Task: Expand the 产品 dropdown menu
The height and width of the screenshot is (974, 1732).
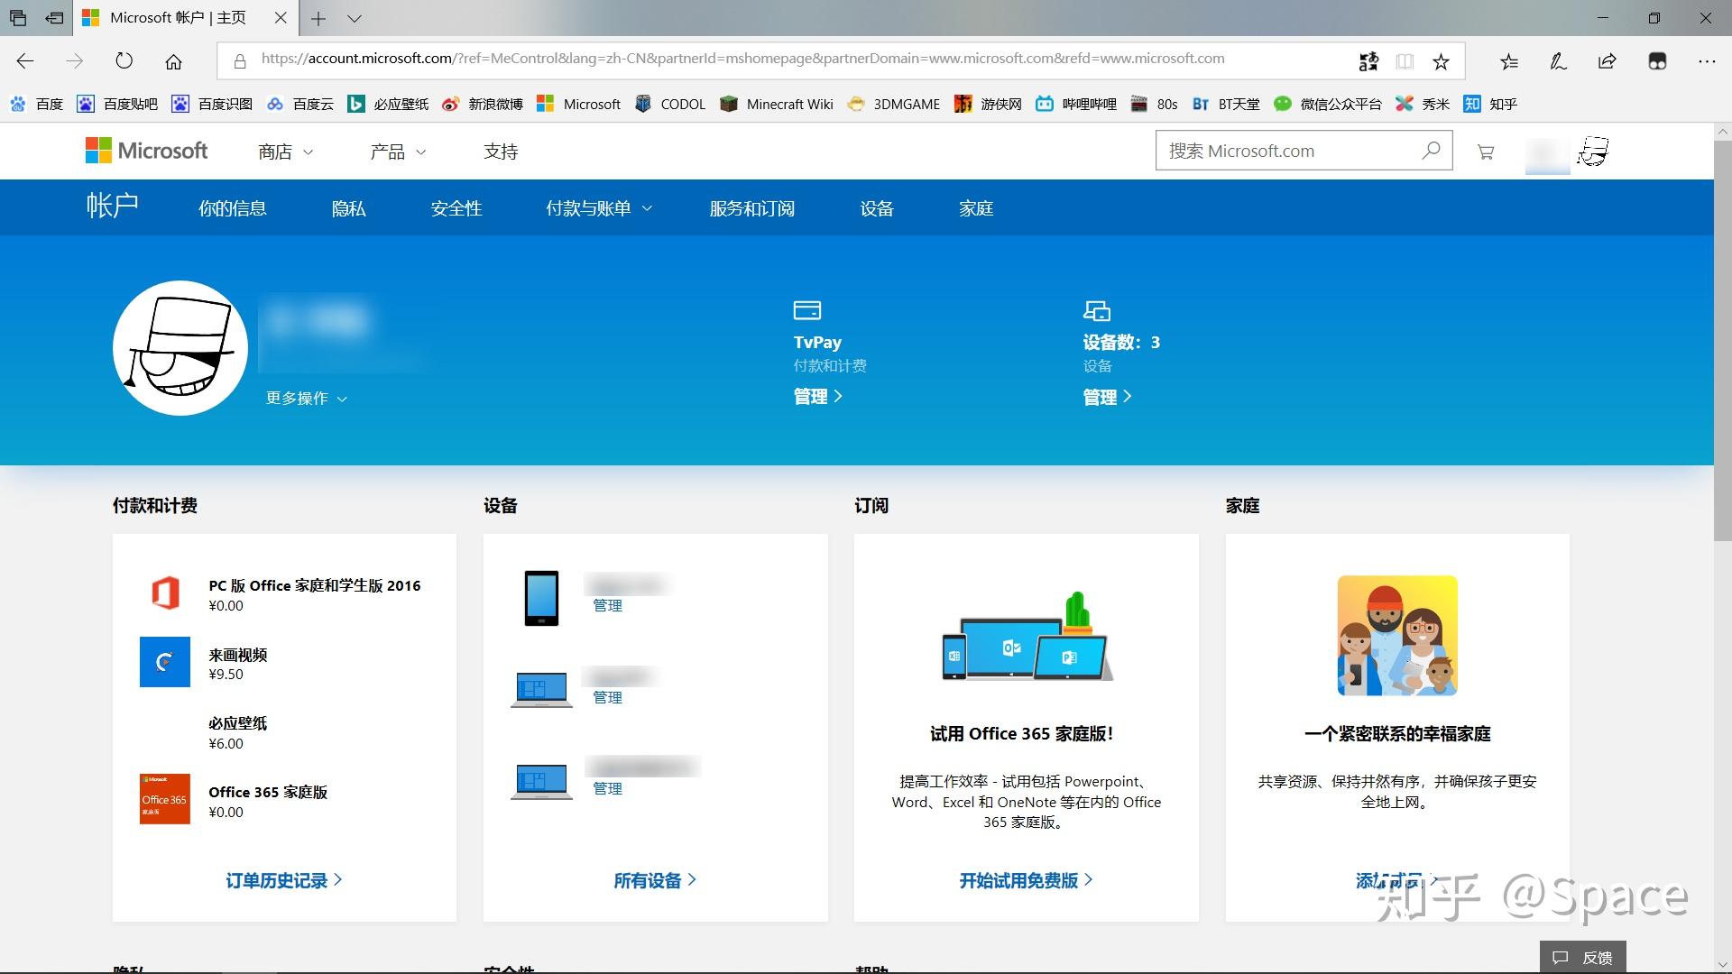Action: pos(397,152)
